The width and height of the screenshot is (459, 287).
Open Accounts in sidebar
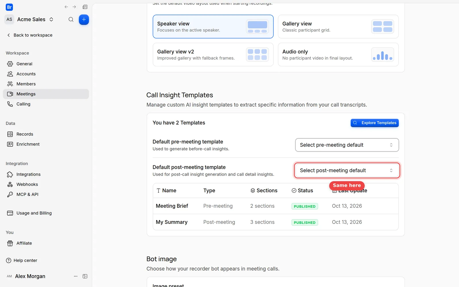click(46, 74)
